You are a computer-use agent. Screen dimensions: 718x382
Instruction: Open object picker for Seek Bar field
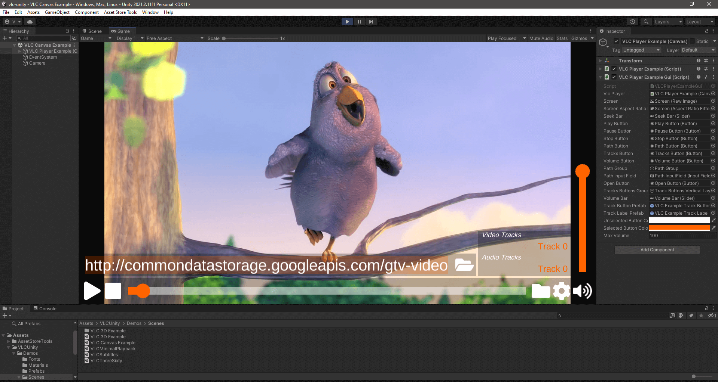pos(713,116)
